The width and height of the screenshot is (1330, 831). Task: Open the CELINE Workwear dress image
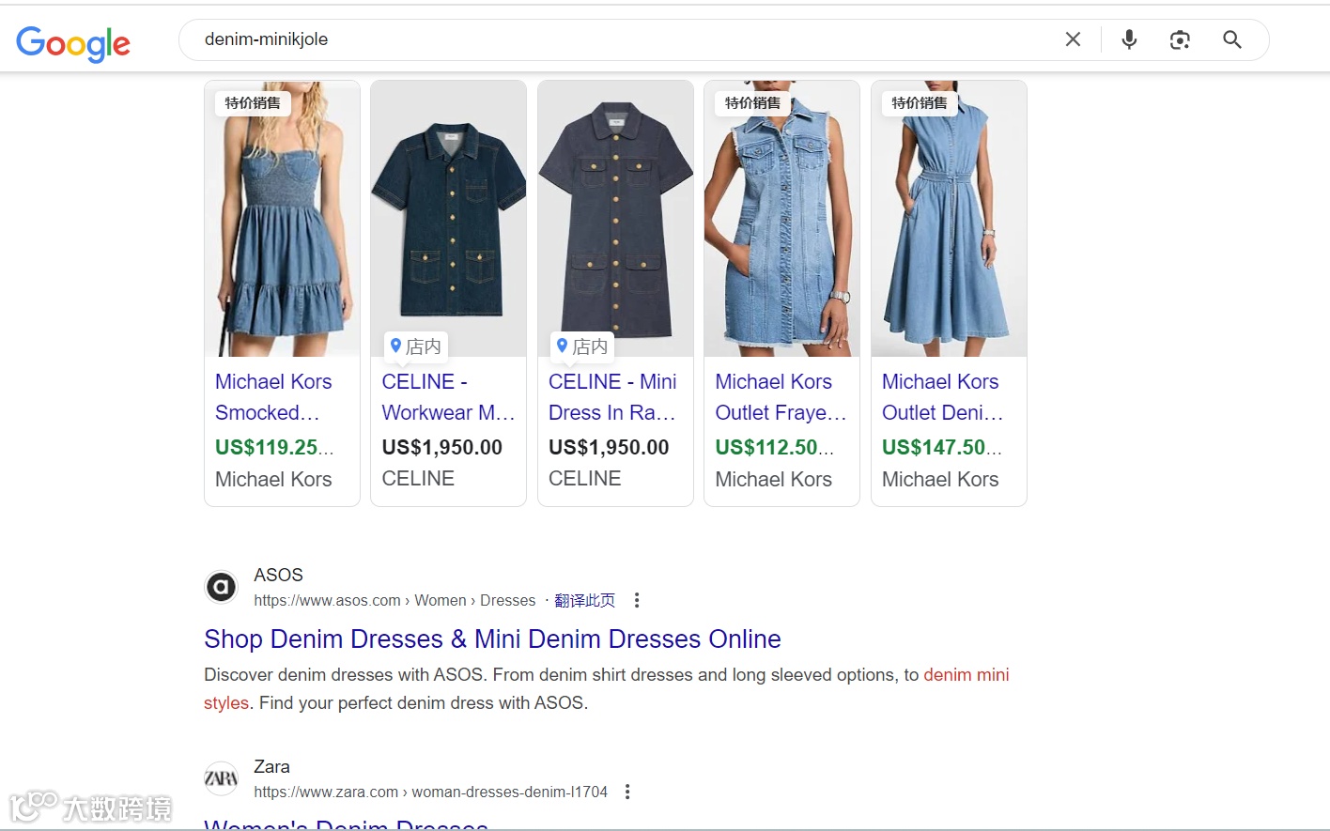coord(448,219)
